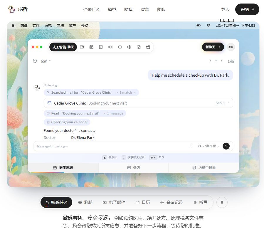
Task: Open the checkmark tasks icon in toolbar
Action: click(x=139, y=47)
